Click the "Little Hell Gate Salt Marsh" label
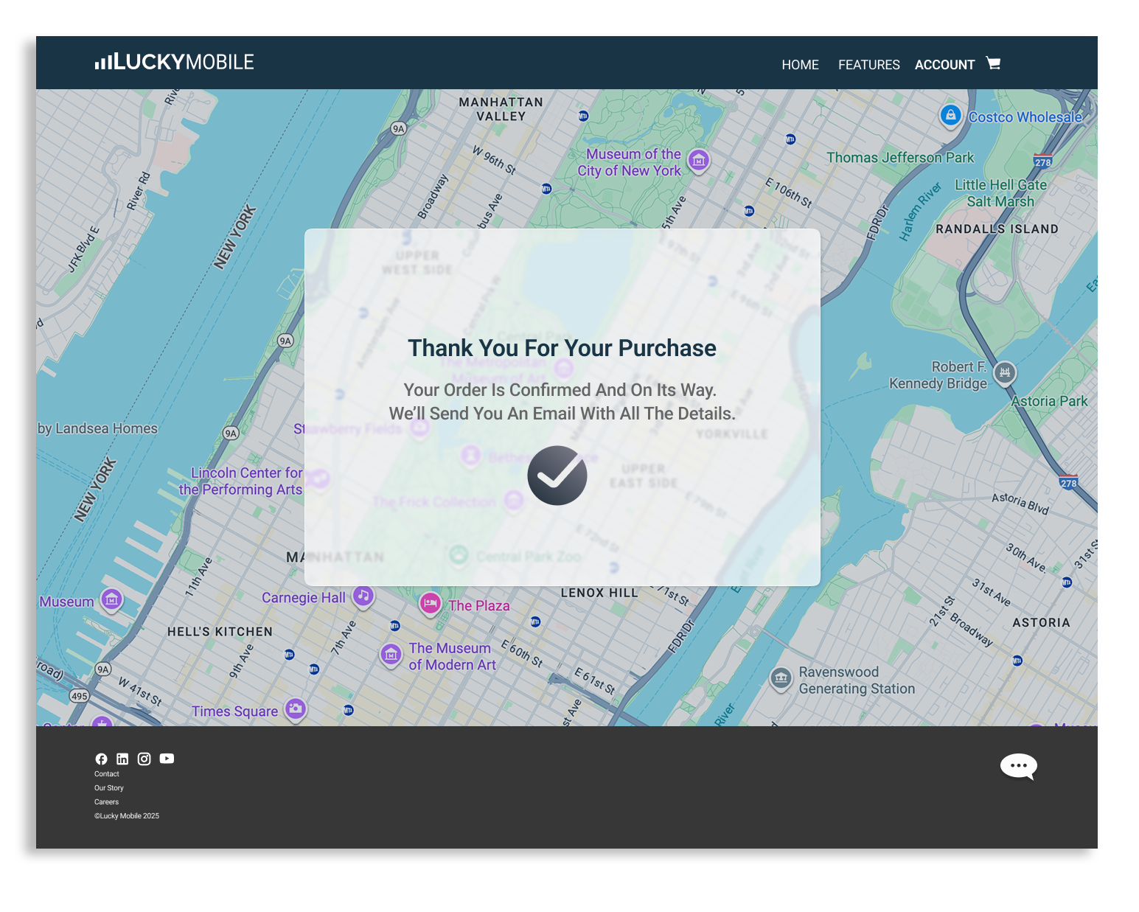 tap(1000, 193)
